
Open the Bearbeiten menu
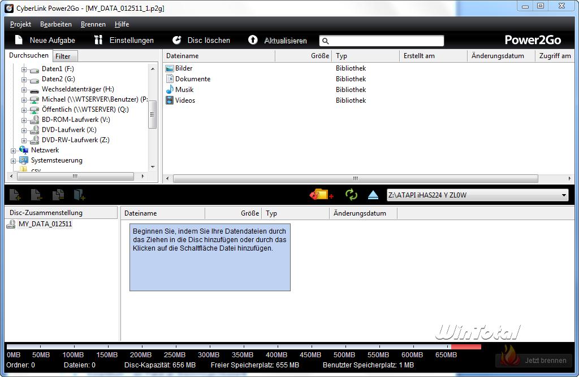coord(56,24)
